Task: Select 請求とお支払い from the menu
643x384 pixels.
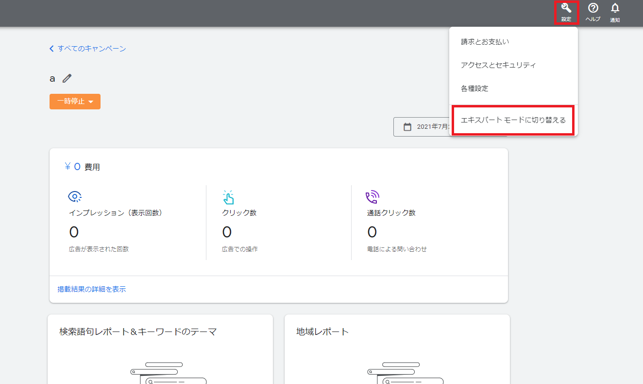Action: pos(514,42)
